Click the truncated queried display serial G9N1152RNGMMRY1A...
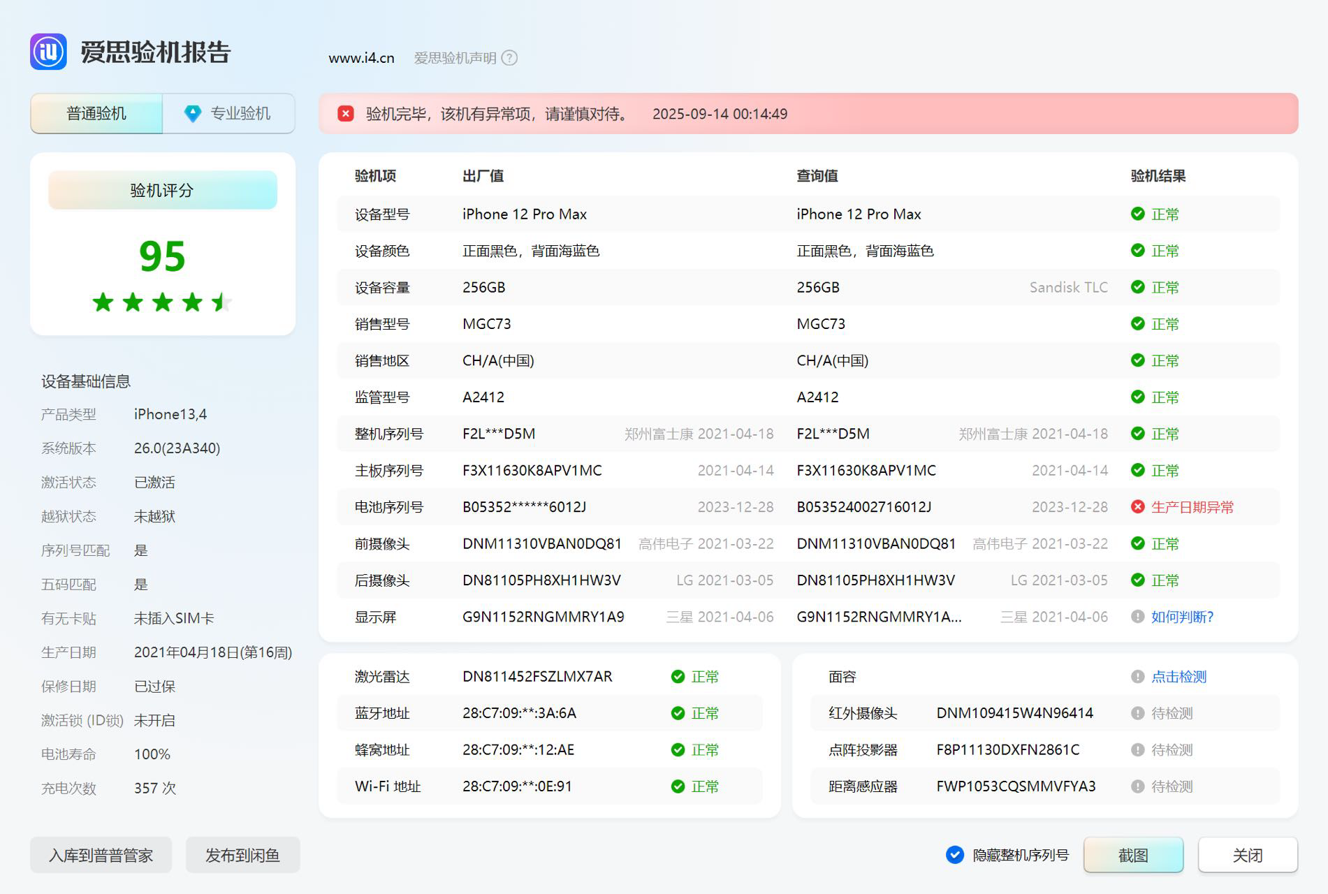1328x894 pixels. [879, 617]
